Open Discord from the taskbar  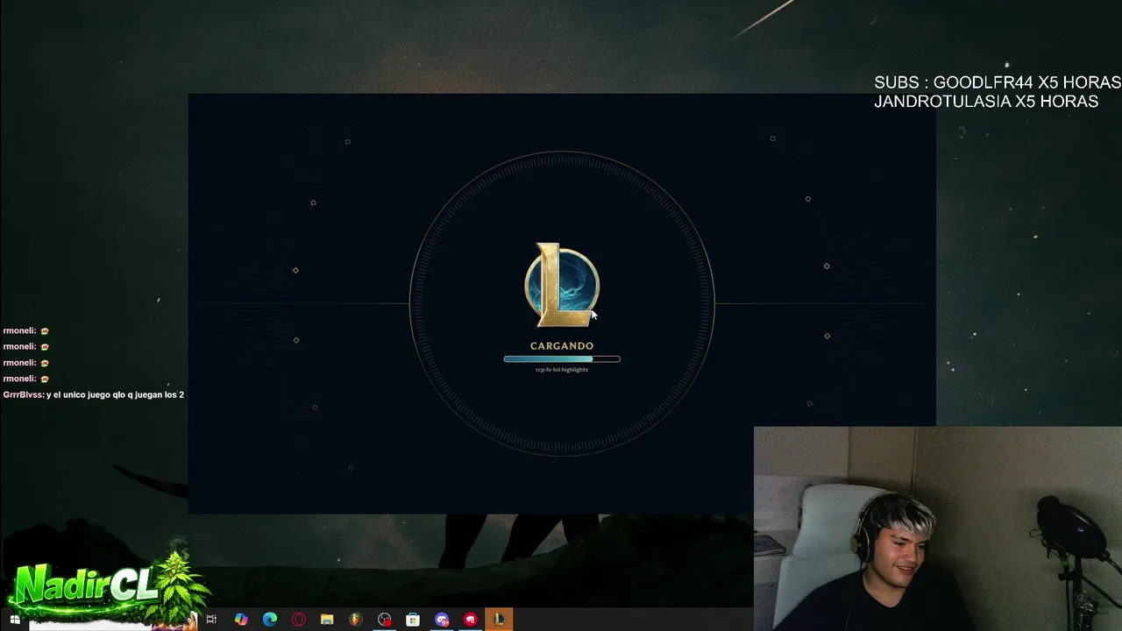[x=442, y=620]
